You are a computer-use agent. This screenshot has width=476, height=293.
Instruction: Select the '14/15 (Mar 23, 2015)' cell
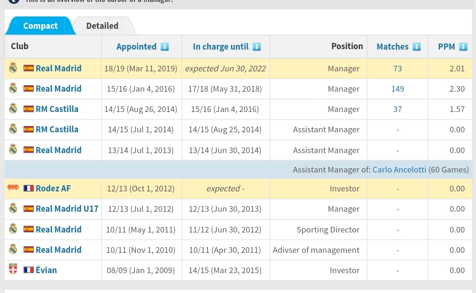225,270
